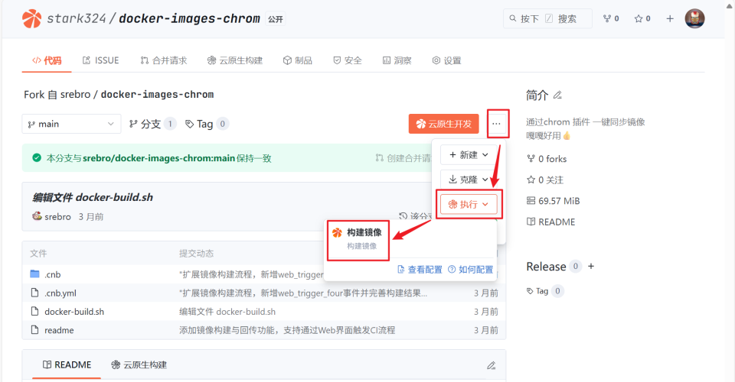This screenshot has height=382, width=735.
Task: Click the plus icon next to Release
Action: pyautogui.click(x=591, y=266)
